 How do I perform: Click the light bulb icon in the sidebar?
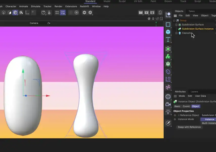tap(168, 111)
